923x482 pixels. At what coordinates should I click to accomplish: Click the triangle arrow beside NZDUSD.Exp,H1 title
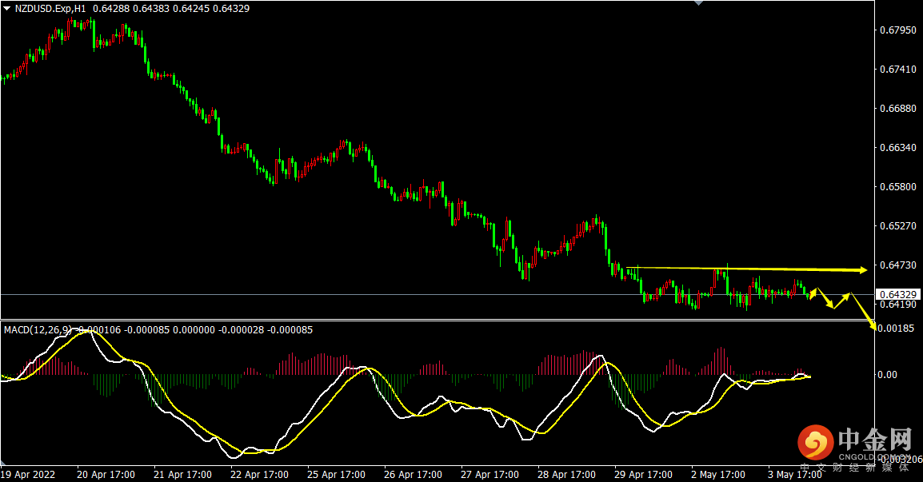(x=7, y=9)
